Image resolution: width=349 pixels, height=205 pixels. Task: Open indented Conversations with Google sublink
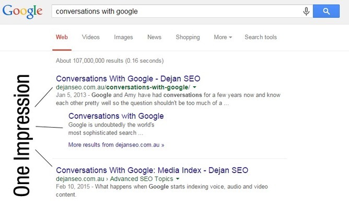pos(116,116)
